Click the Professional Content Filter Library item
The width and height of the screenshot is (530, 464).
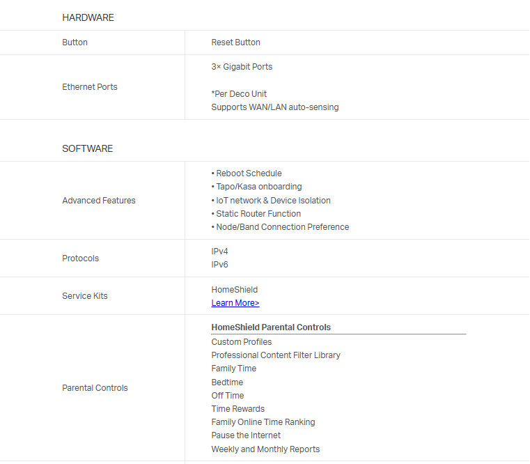pos(276,355)
